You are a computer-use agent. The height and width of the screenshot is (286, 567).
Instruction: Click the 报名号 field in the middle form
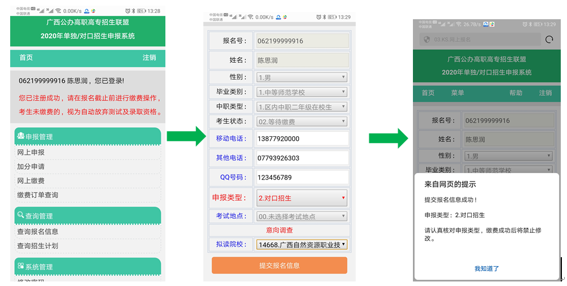click(x=302, y=41)
